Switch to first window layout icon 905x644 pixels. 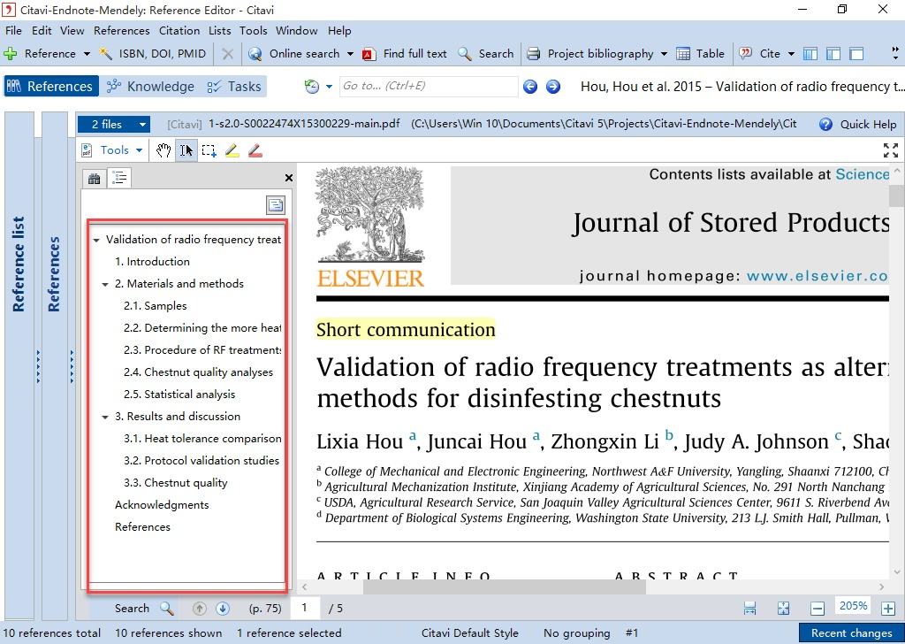pyautogui.click(x=810, y=54)
